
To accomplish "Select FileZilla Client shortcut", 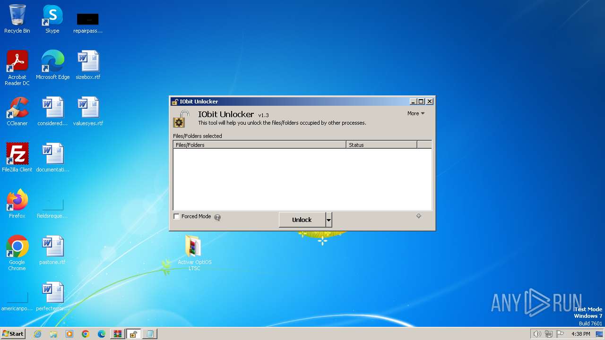I will [x=17, y=157].
